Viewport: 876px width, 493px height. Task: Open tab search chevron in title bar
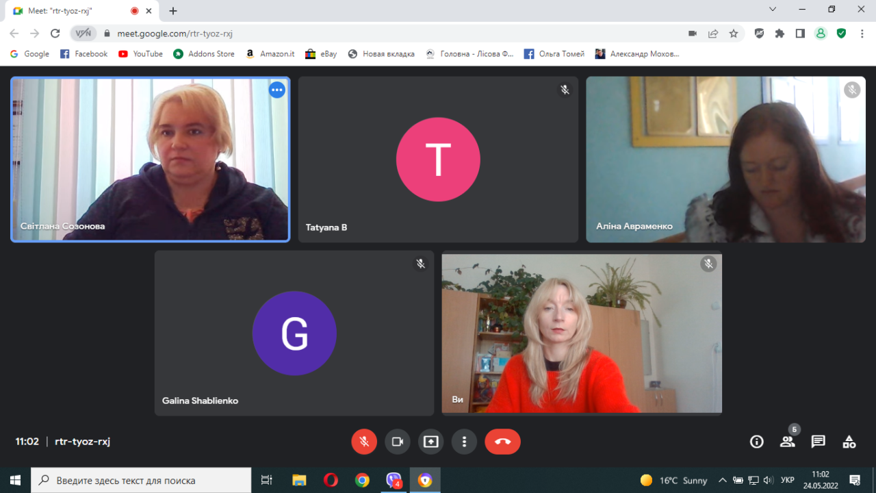(773, 10)
